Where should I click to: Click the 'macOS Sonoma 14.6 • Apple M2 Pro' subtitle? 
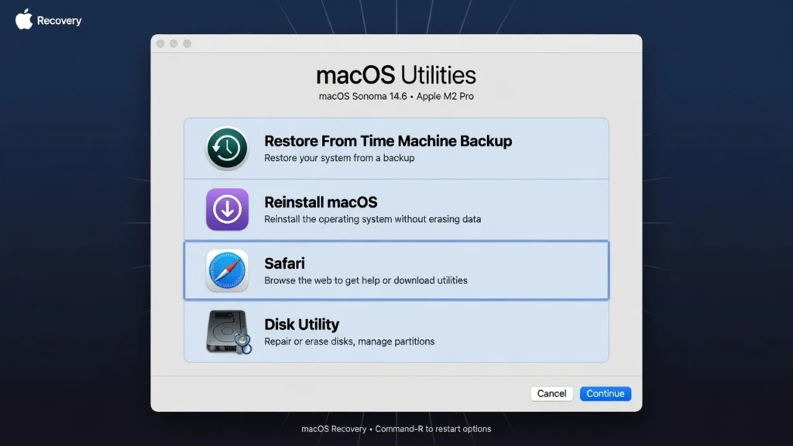coord(396,96)
